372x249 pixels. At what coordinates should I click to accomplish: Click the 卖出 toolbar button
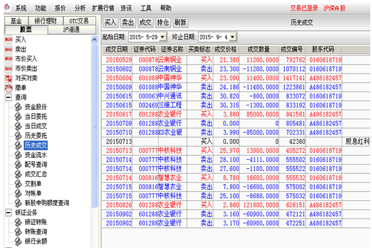(x=128, y=22)
